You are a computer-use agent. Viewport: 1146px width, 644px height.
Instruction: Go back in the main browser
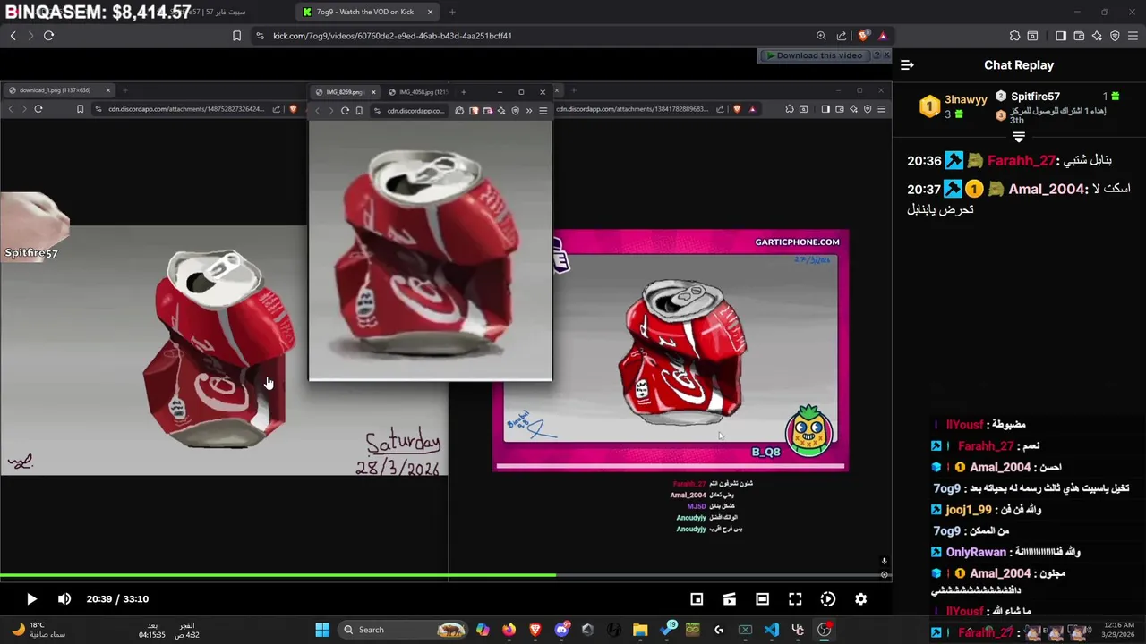13,36
